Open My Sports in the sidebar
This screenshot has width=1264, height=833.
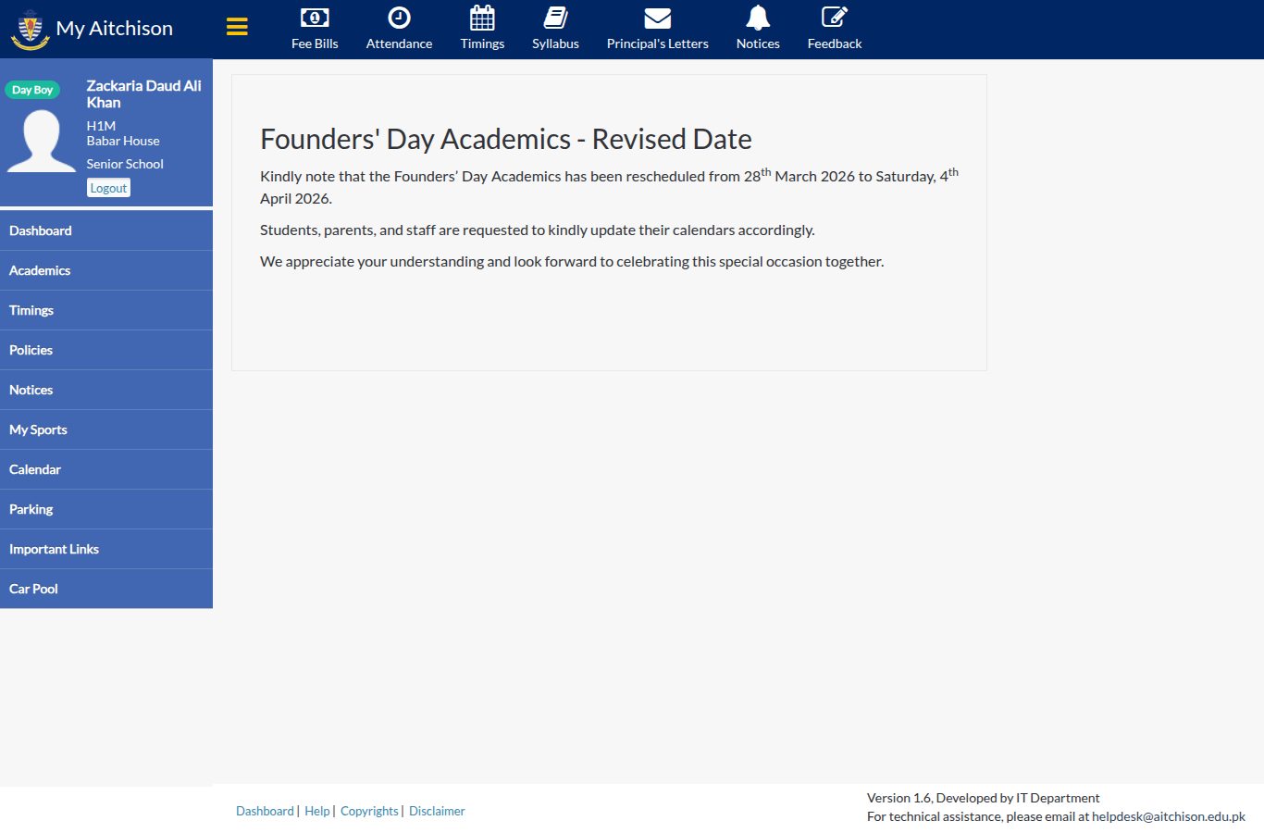[x=106, y=429]
